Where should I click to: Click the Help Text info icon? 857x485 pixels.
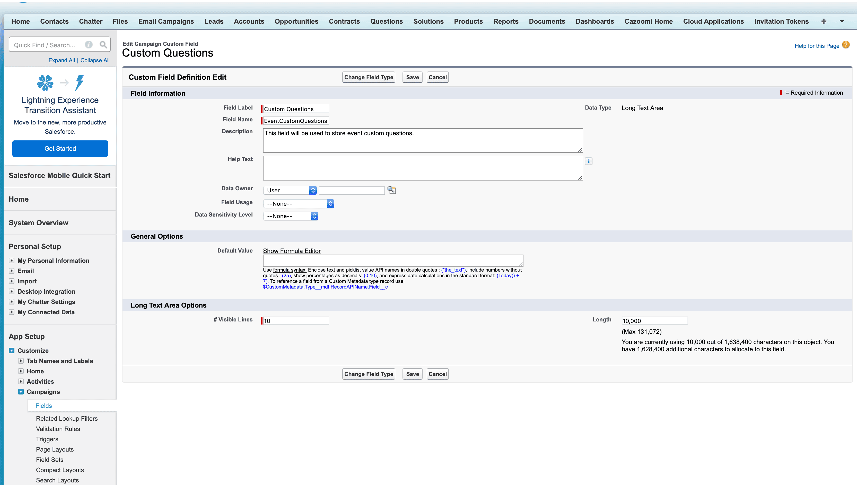(x=589, y=161)
